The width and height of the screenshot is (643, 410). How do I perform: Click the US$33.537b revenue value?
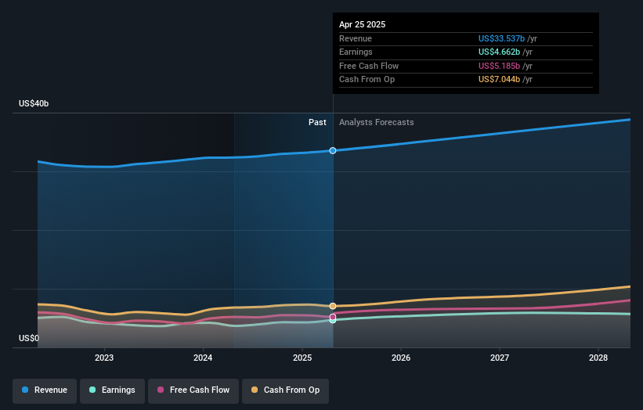coord(501,38)
